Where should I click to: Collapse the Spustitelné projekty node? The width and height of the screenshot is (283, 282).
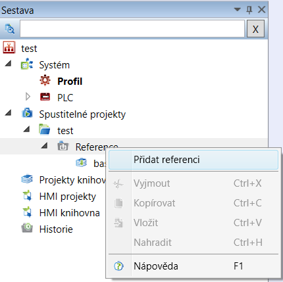tap(8, 113)
